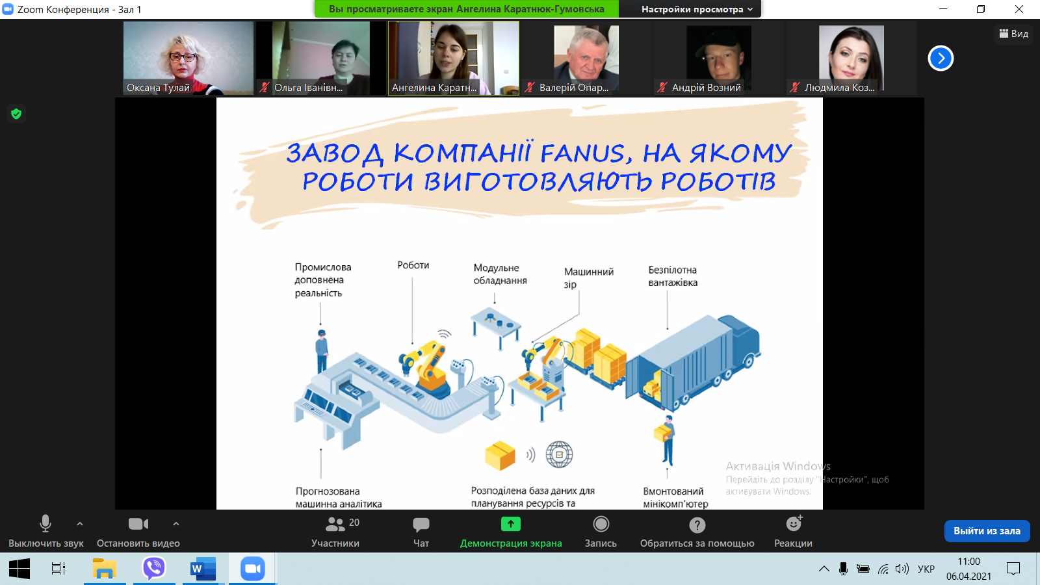The height and width of the screenshot is (585, 1040).
Task: Start recording with Запись button
Action: (601, 531)
